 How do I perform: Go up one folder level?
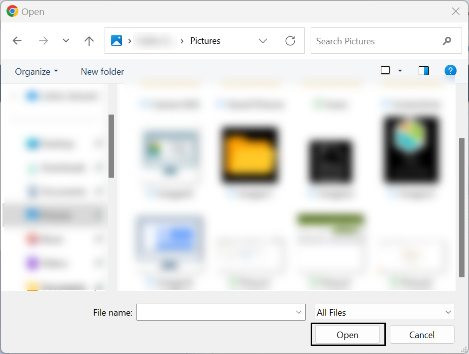pyautogui.click(x=89, y=41)
